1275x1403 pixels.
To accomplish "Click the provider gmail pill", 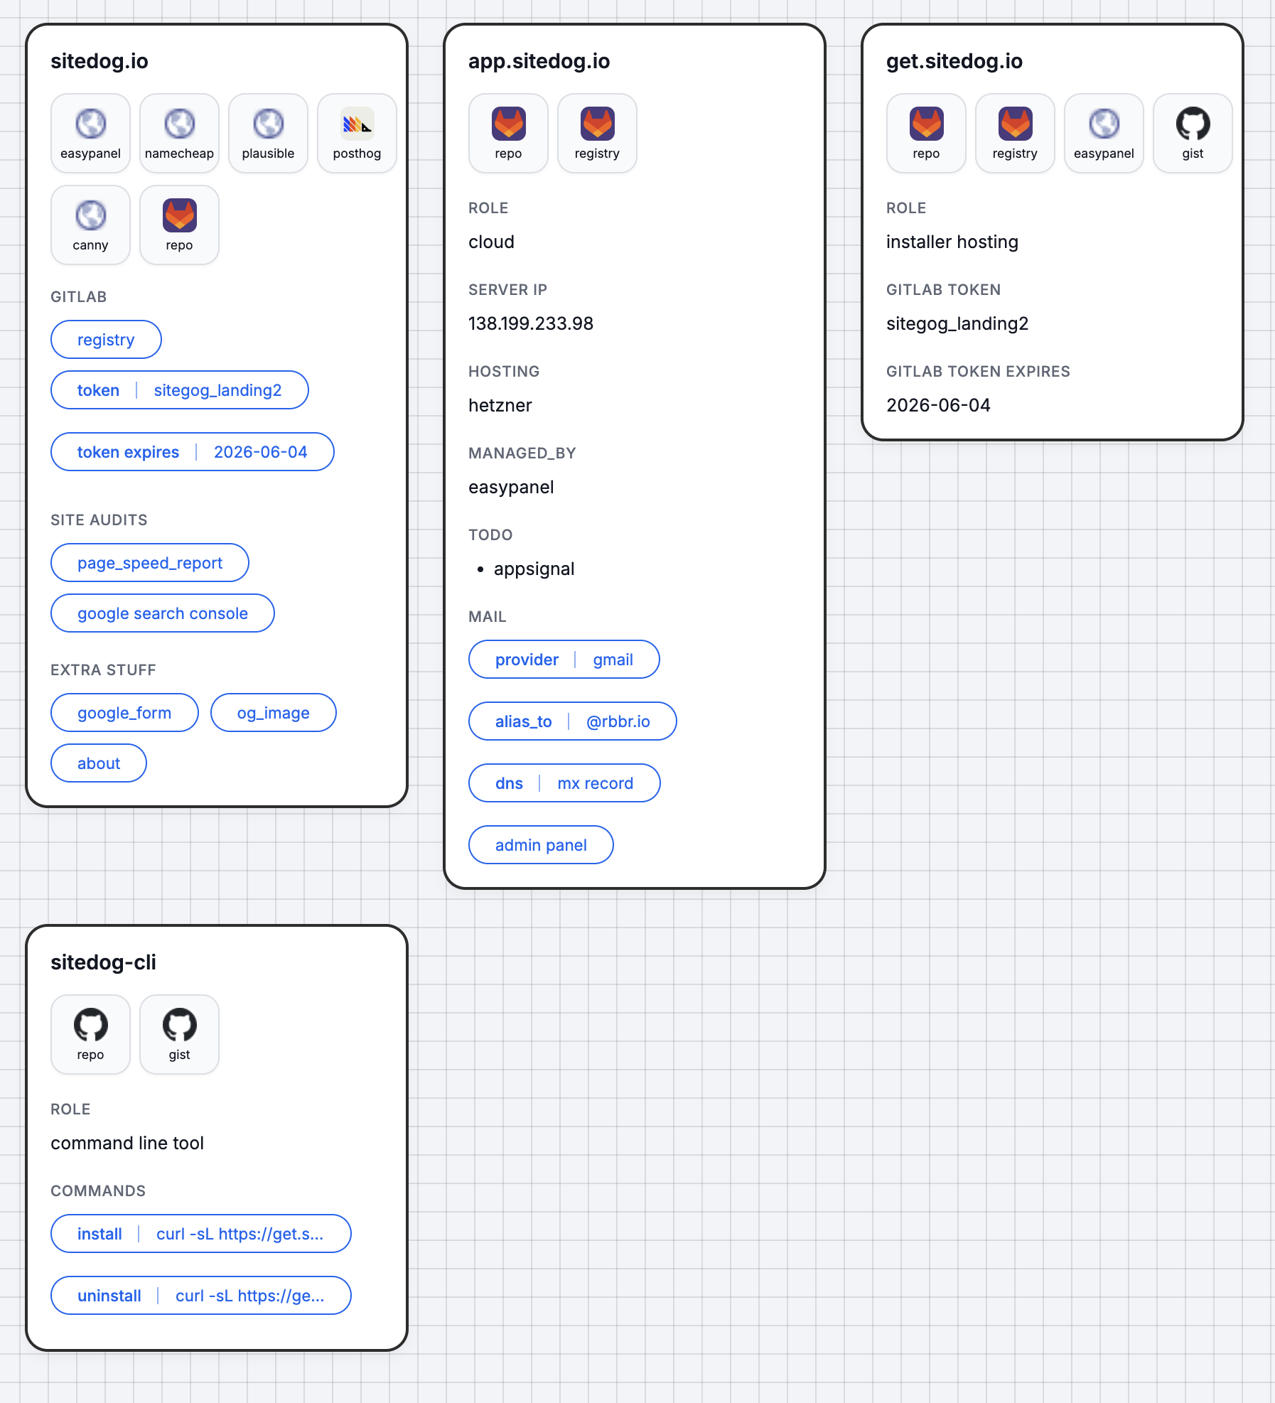I will pyautogui.click(x=564, y=660).
